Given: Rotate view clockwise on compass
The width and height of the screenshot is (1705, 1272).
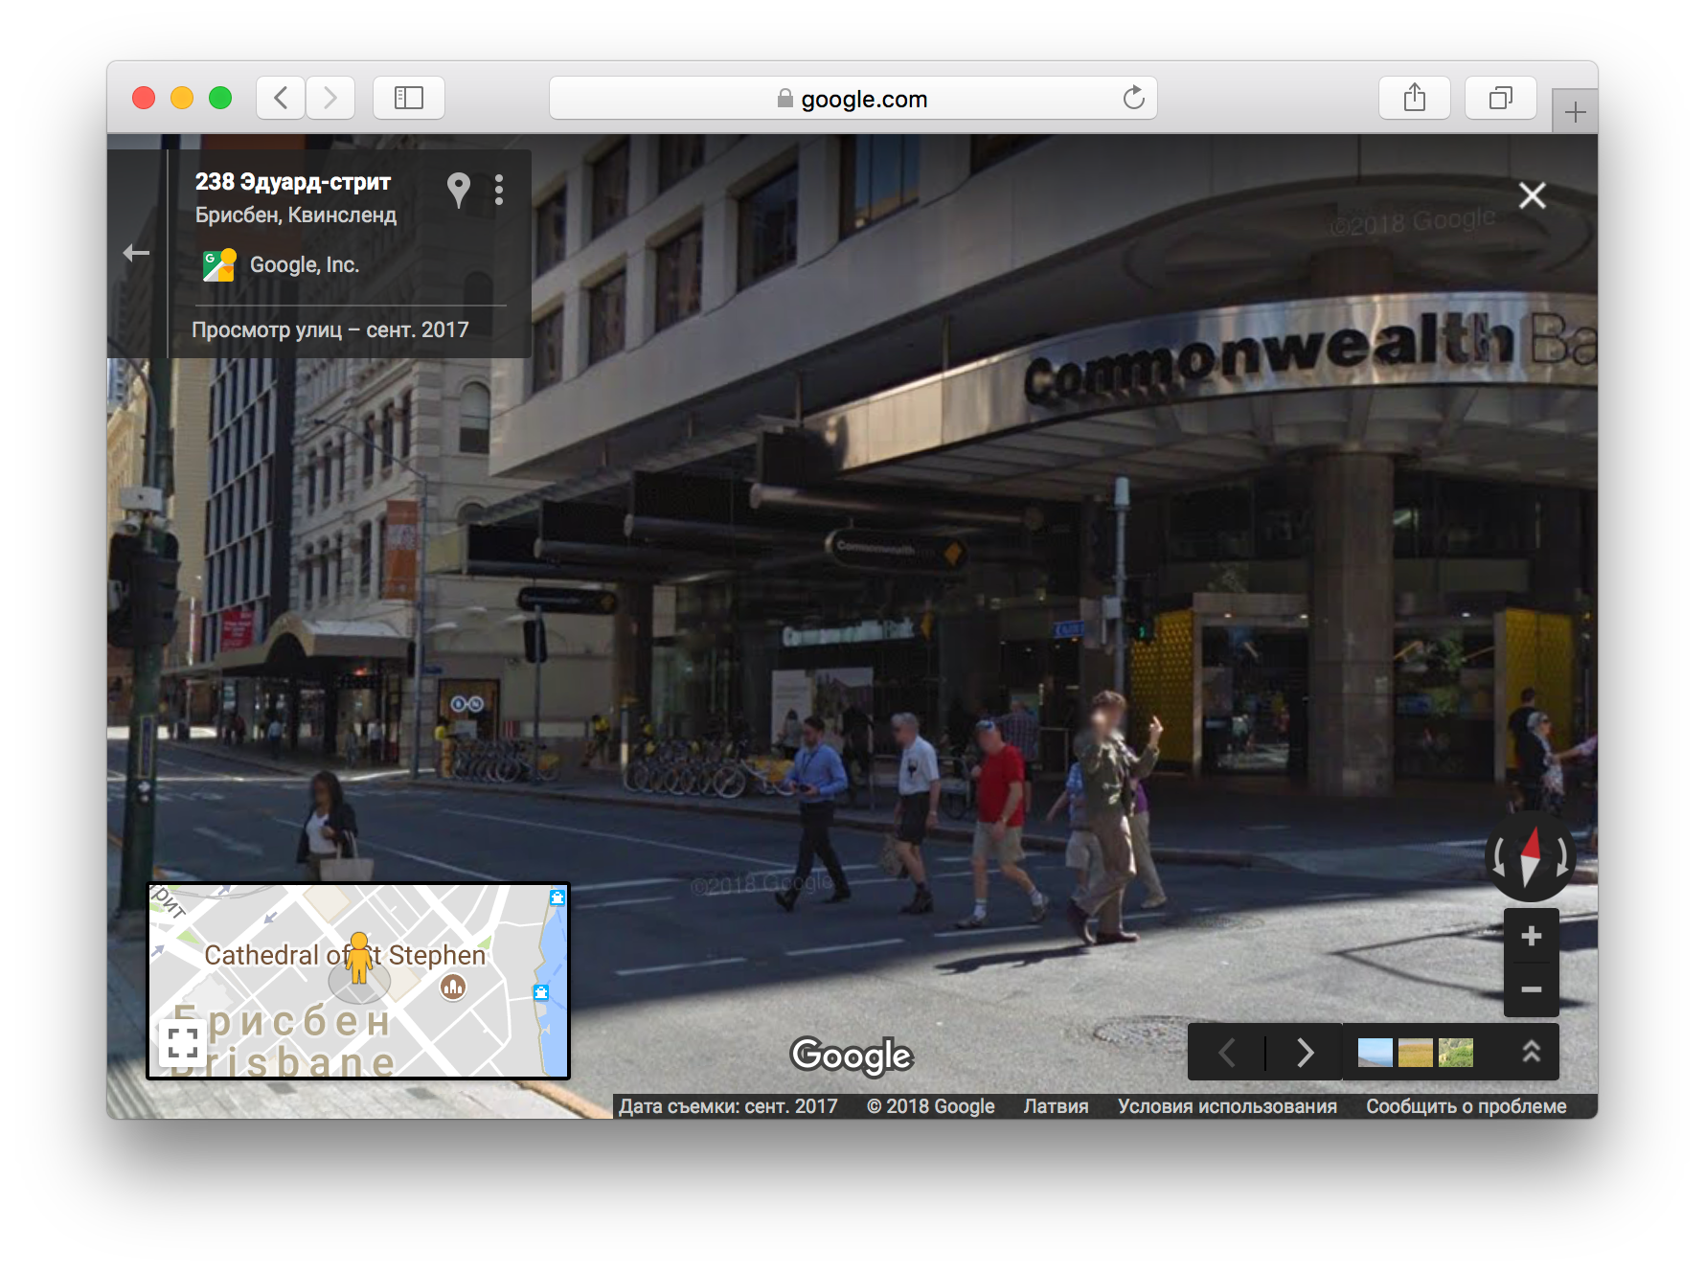Looking at the screenshot, I should point(1561,855).
